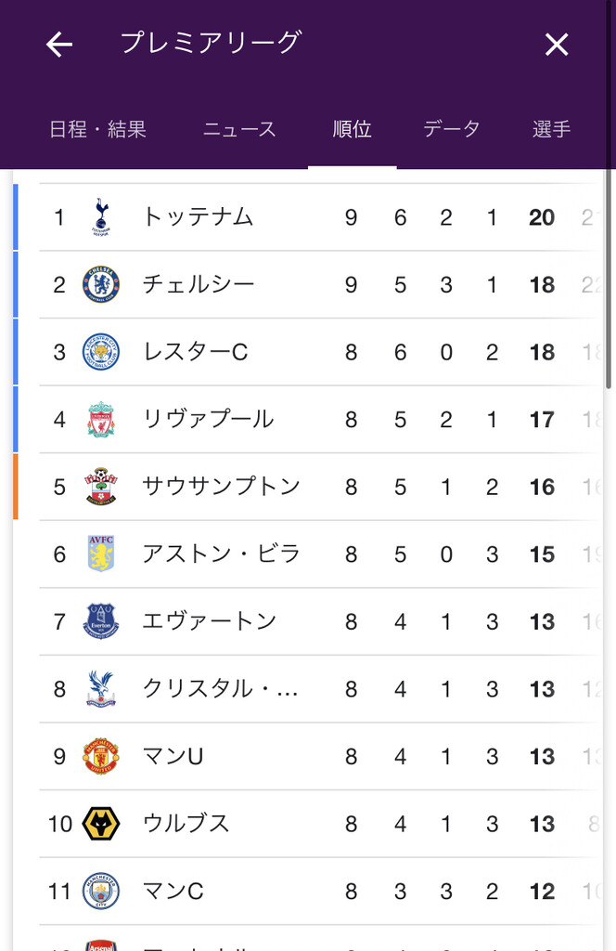Viewport: 616px width, 951px height.
Task: Select the マンC team name
Action: (x=173, y=892)
